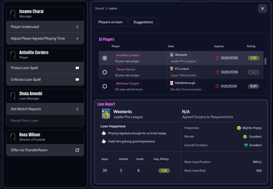
Task: Click green heart Overall Condition icon
Action: [246, 145]
